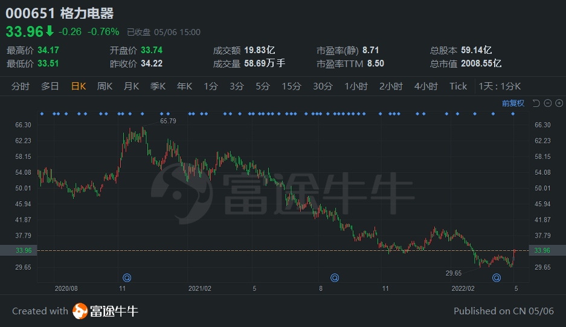Zoom out chart with minus icon
The width and height of the screenshot is (566, 327).
(548, 103)
